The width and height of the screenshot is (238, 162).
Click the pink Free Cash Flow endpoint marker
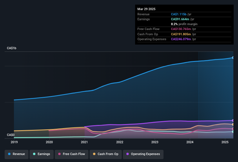coord(233,129)
